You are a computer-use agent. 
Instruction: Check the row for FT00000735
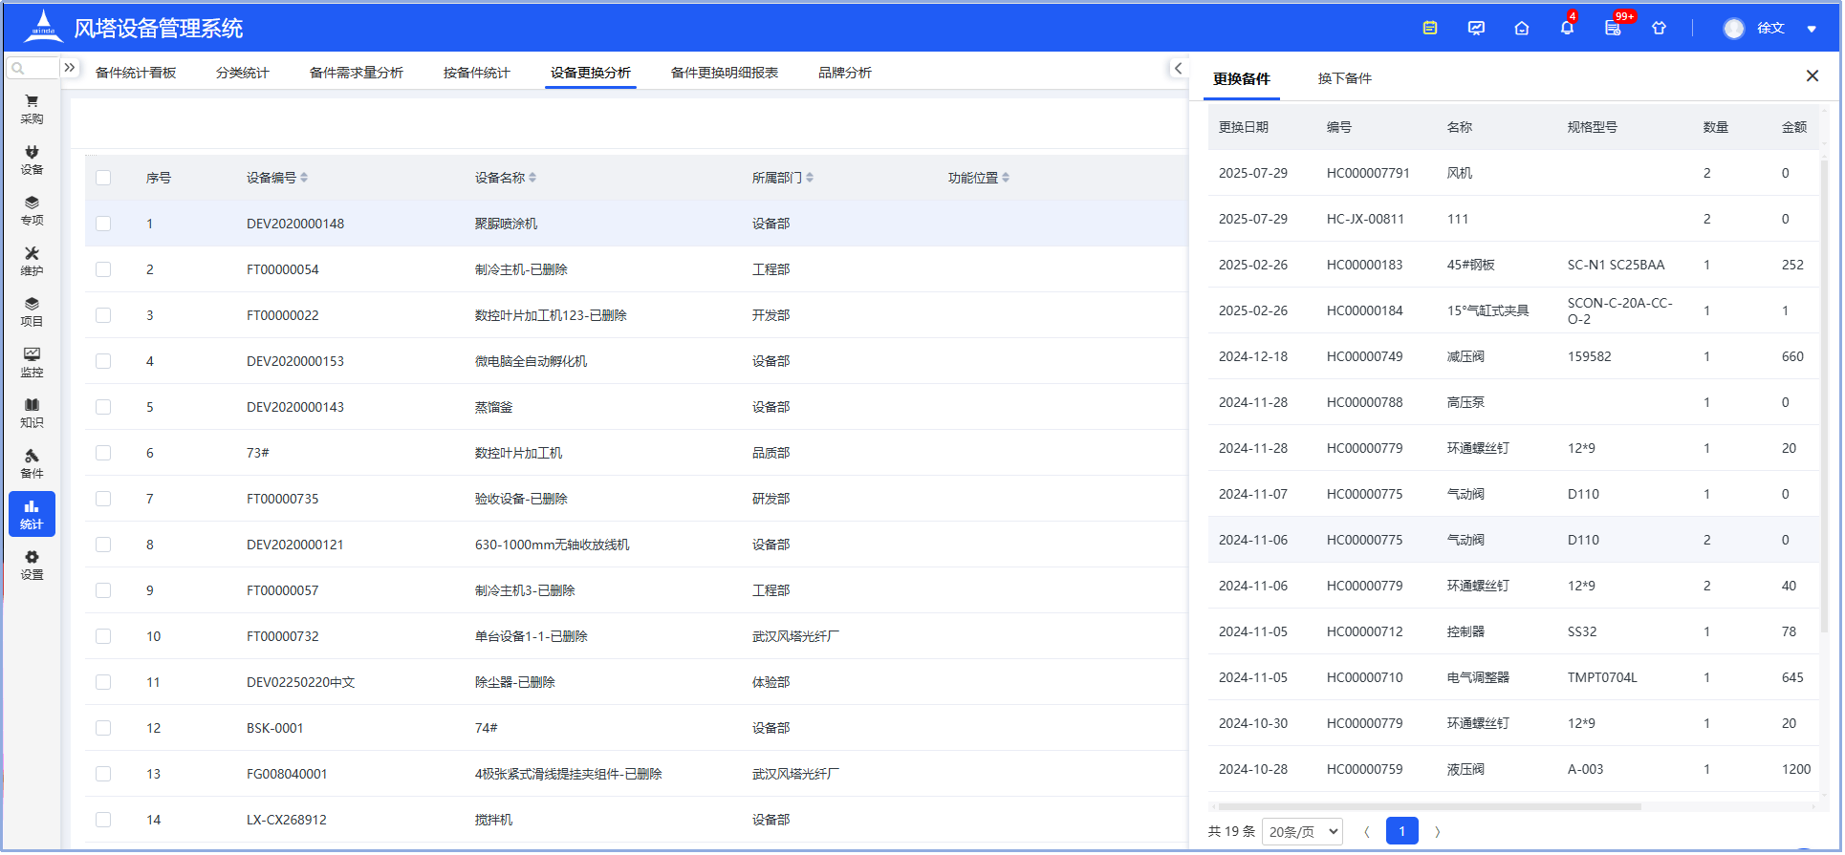[x=103, y=499]
